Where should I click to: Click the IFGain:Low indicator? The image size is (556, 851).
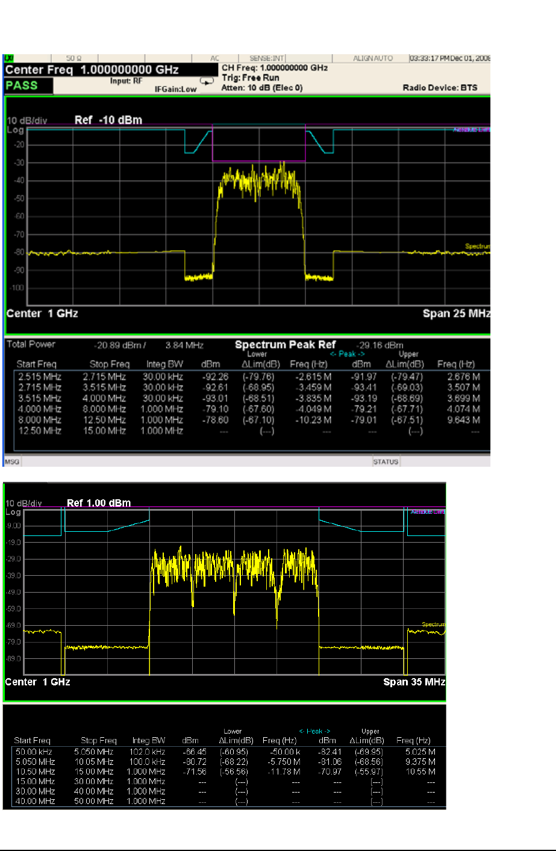coord(175,89)
